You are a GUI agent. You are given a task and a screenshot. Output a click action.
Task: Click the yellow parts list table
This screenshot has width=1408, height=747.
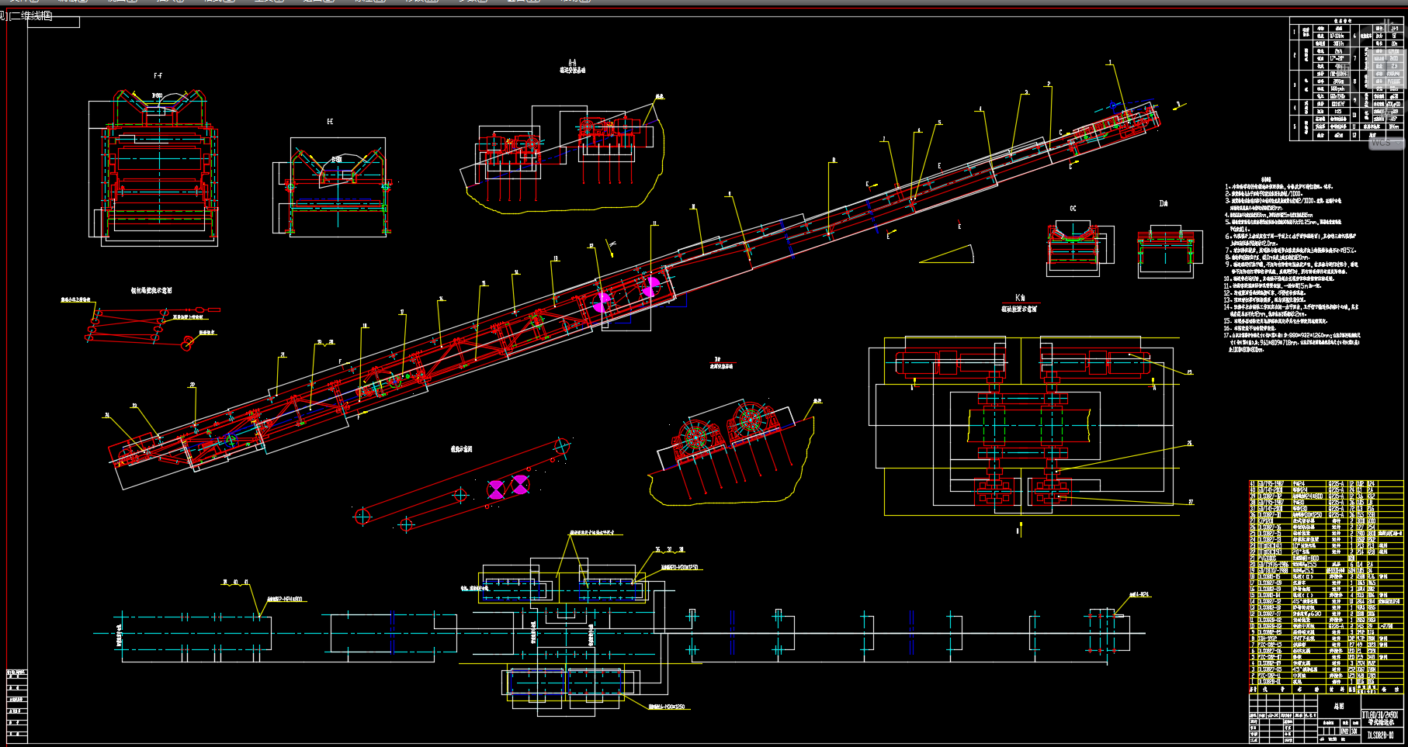click(x=1327, y=587)
